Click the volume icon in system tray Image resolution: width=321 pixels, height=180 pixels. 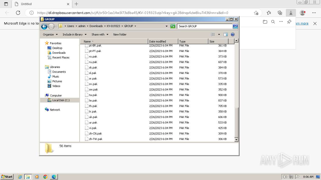pyautogui.click(x=285, y=177)
